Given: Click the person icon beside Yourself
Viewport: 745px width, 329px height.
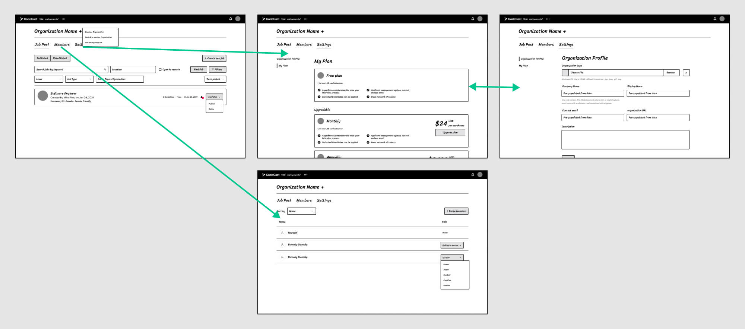Looking at the screenshot, I should click(282, 233).
